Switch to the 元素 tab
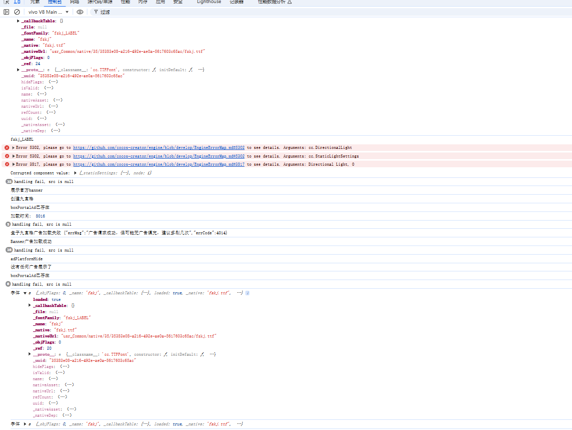 35,2
